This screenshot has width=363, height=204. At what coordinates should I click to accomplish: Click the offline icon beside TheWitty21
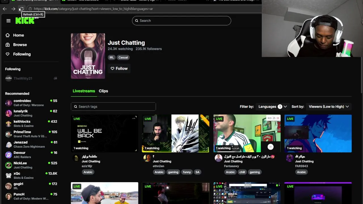click(x=55, y=78)
